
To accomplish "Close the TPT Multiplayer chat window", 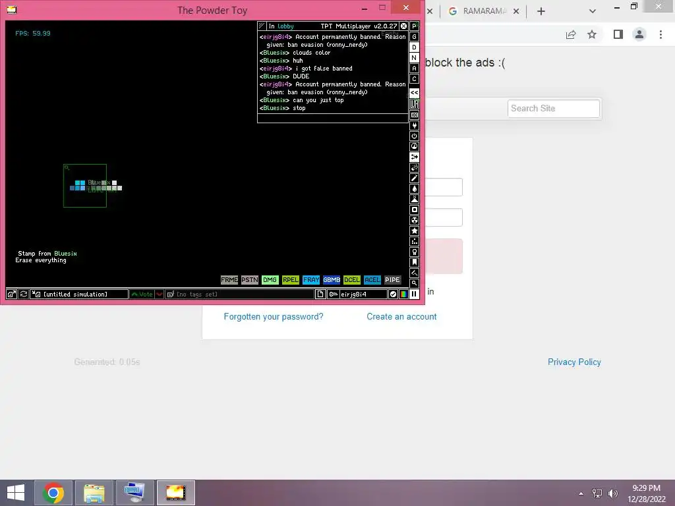I will click(404, 26).
